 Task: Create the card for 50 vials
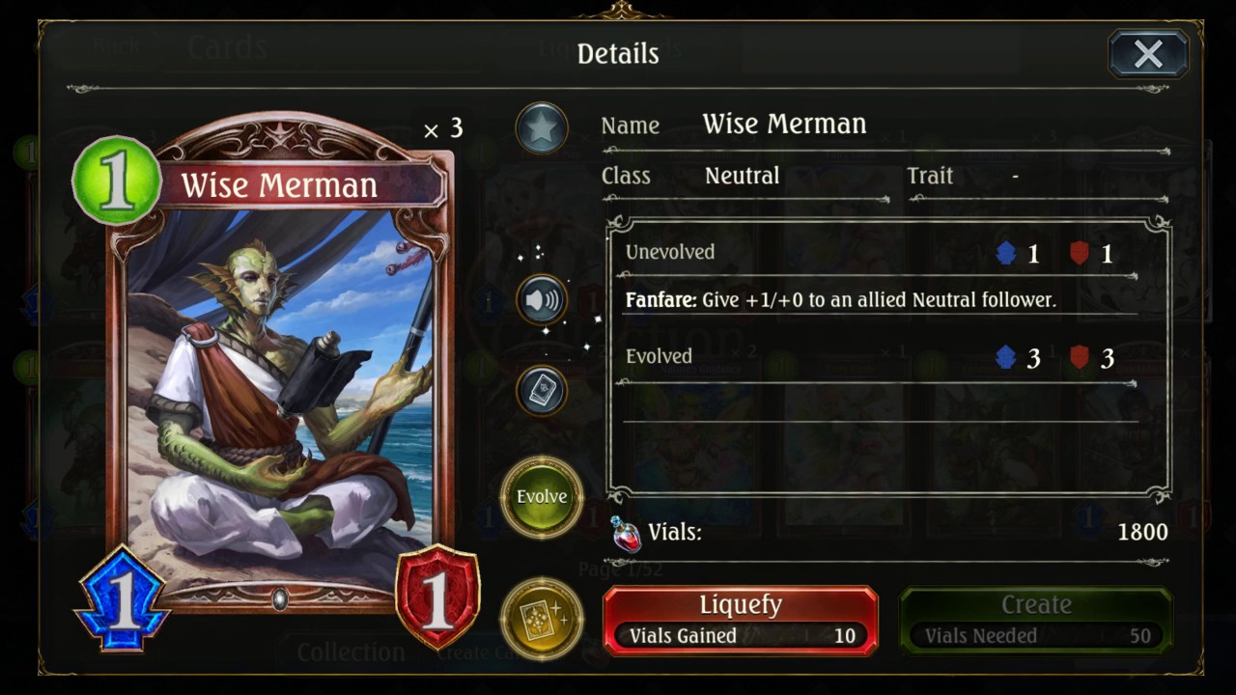(1036, 621)
